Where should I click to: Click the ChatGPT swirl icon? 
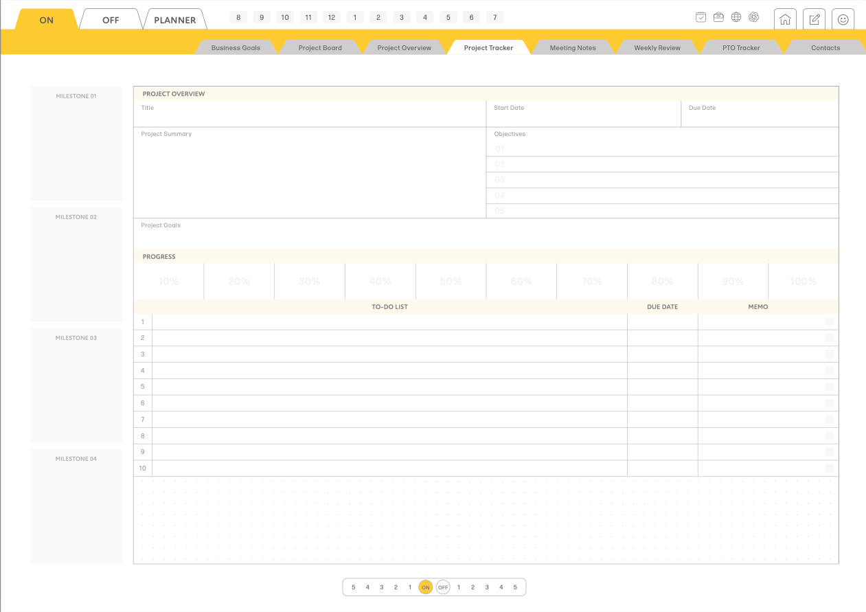point(753,17)
